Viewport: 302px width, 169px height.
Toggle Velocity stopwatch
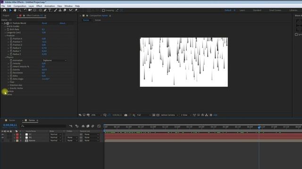11,63
